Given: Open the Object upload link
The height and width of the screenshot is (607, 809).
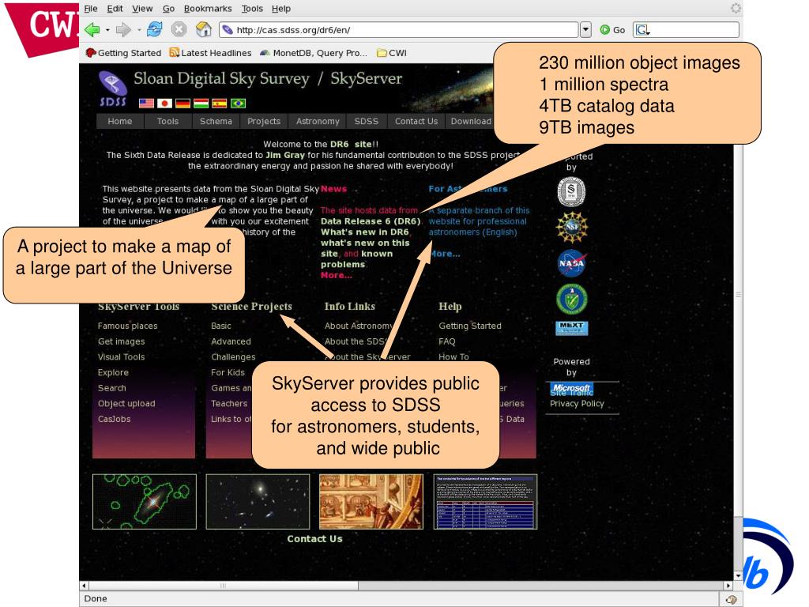Looking at the screenshot, I should pyautogui.click(x=126, y=403).
